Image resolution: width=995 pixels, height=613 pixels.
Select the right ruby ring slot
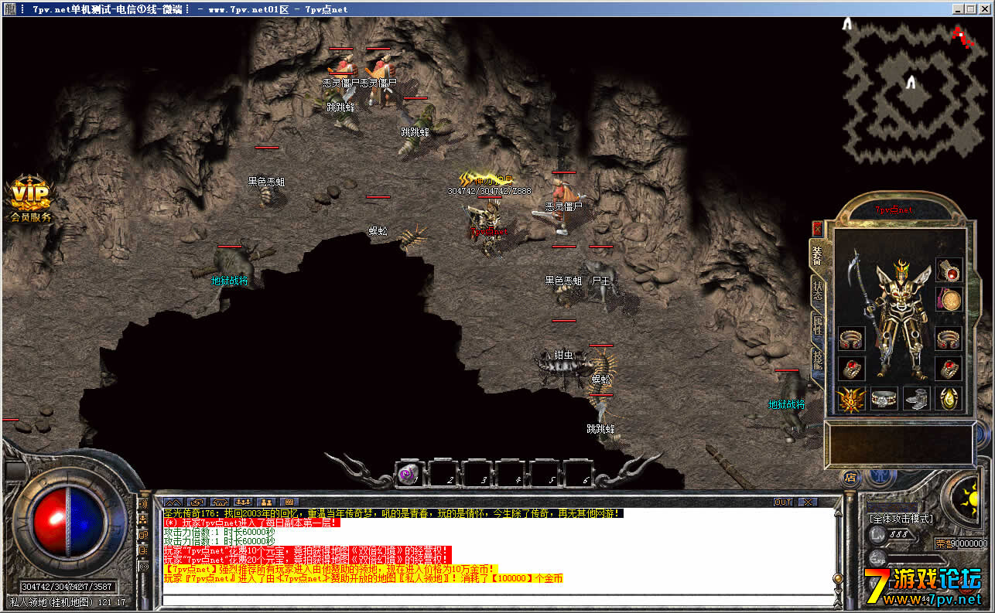point(949,369)
